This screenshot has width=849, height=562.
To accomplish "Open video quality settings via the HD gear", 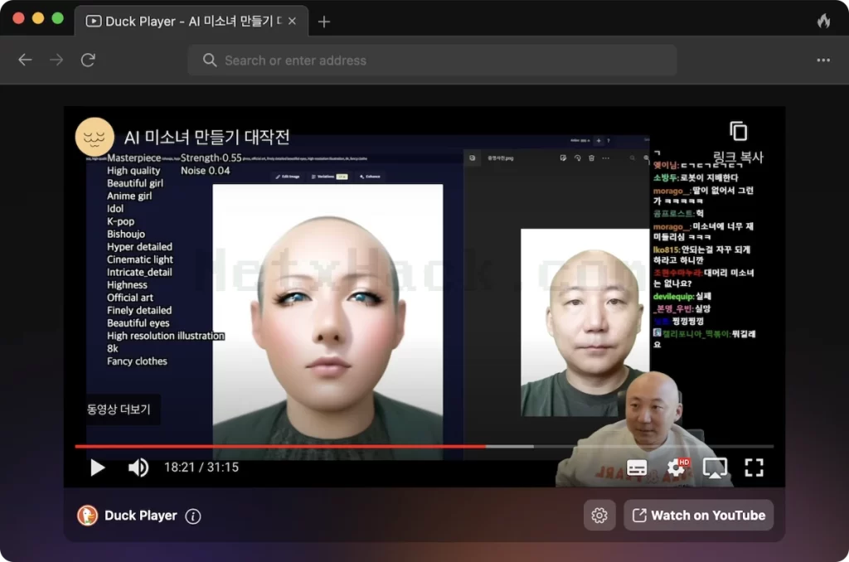I will (677, 468).
